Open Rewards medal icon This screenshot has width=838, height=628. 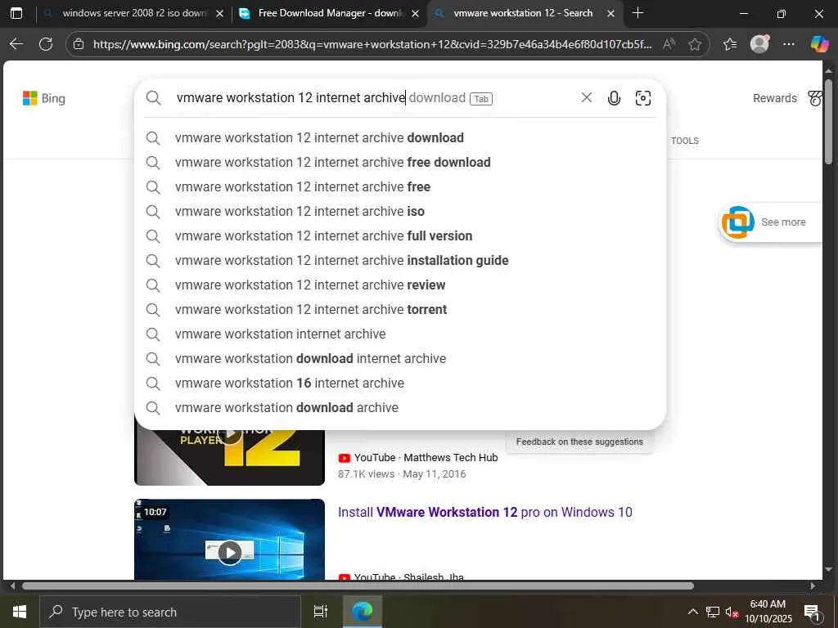pyautogui.click(x=816, y=98)
